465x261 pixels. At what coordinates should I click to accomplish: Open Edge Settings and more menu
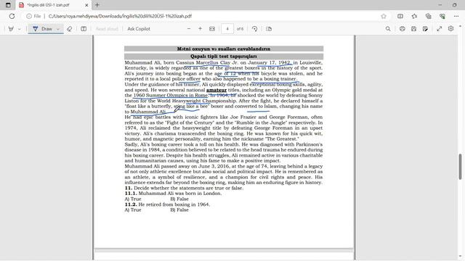(x=456, y=16)
